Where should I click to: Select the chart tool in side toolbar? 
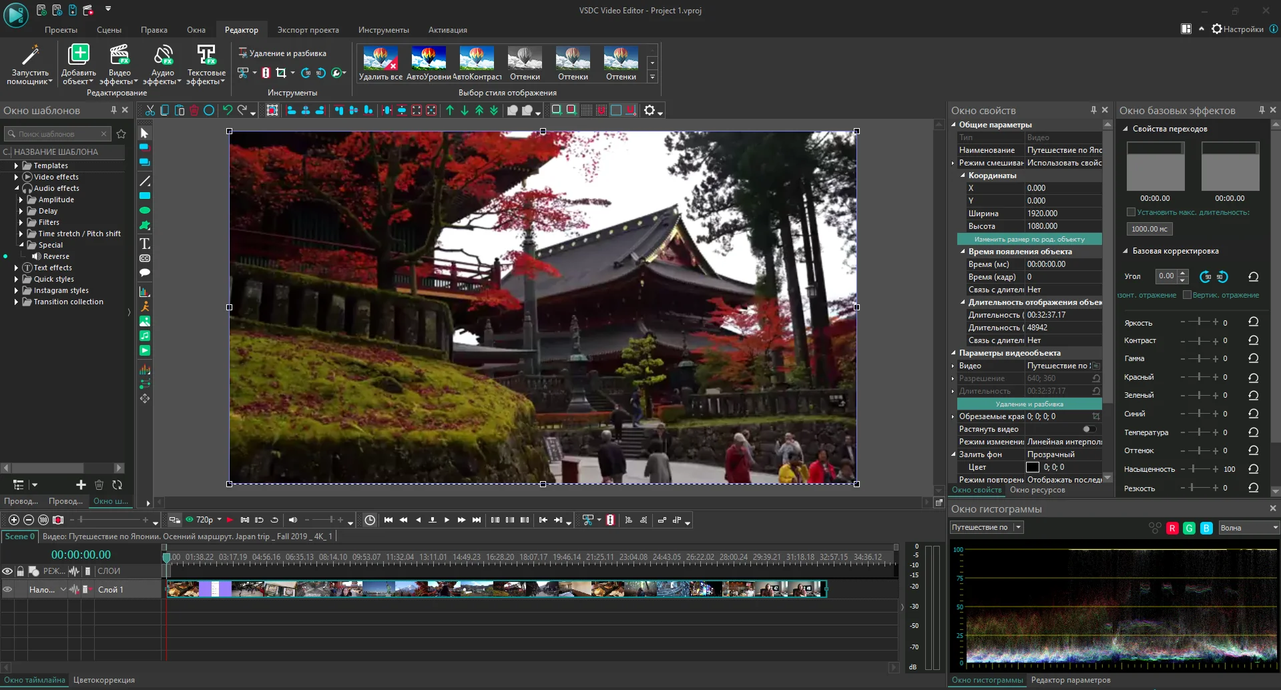[x=144, y=292]
